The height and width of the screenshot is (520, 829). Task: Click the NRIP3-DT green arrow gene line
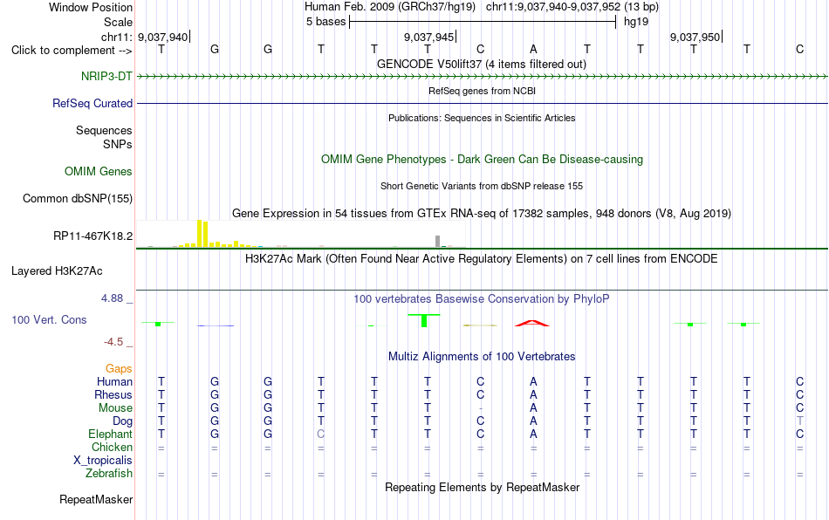tap(482, 77)
